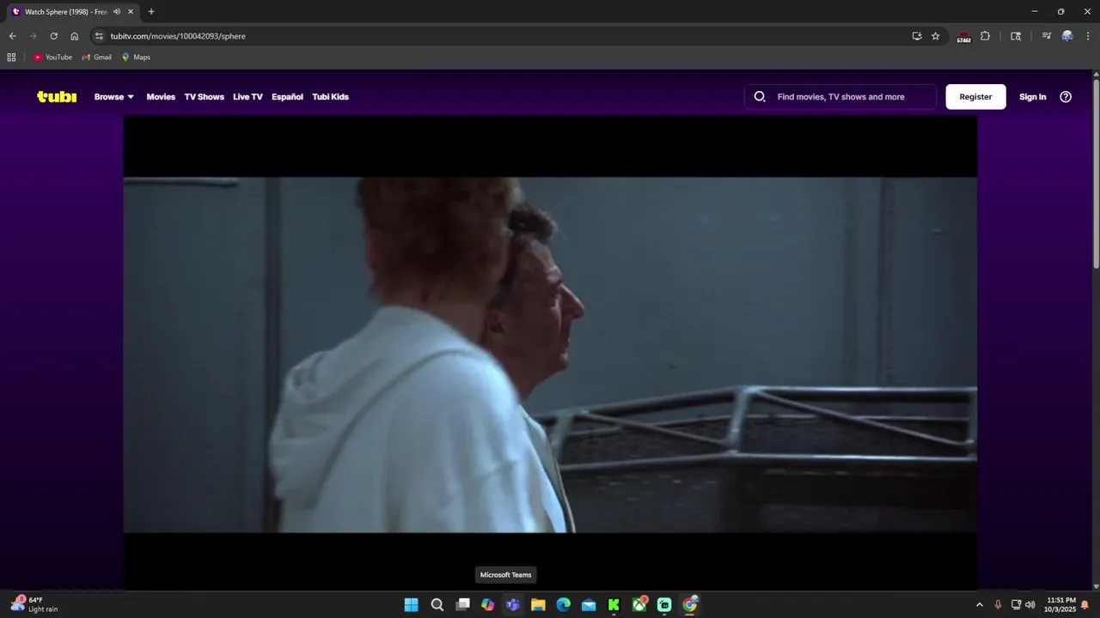Open Live TV page

click(247, 97)
